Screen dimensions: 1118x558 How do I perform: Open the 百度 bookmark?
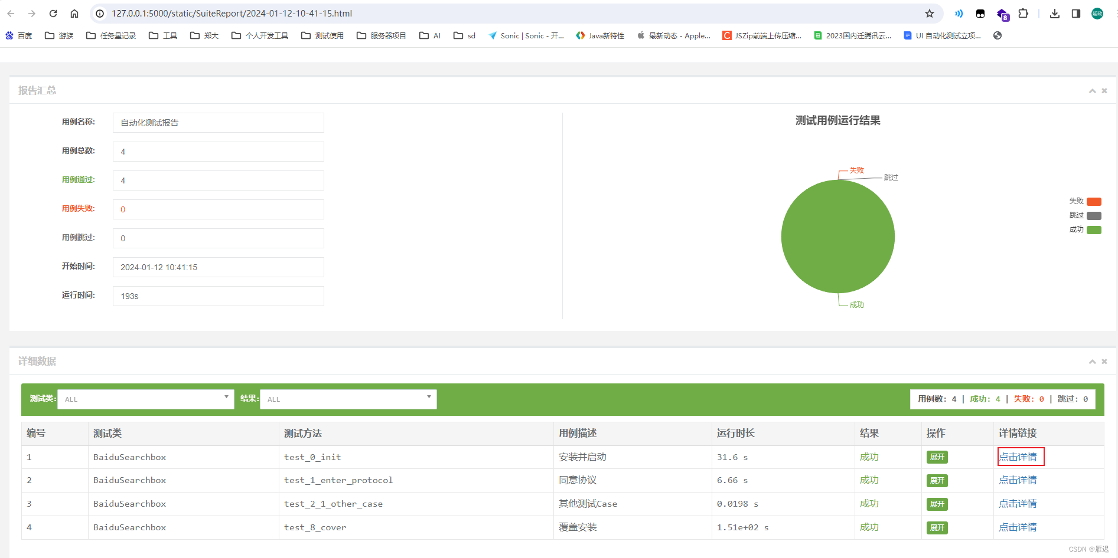[x=19, y=36]
